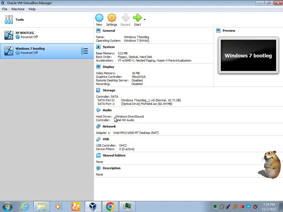Open the machine tools list menu icon
This screenshot has height=212, width=283.
[x=85, y=51]
